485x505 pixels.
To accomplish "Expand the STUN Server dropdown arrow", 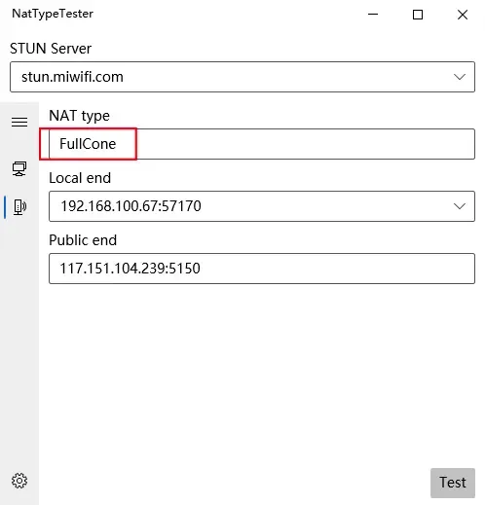I will pos(460,77).
